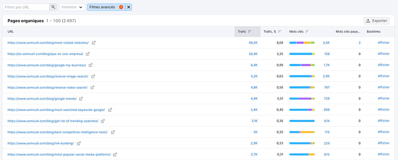Click the 729 keywords count

[x=327, y=99]
